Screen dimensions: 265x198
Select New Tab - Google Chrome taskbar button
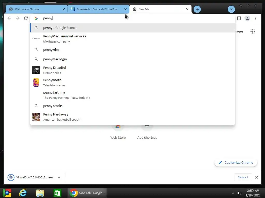pos(87,193)
